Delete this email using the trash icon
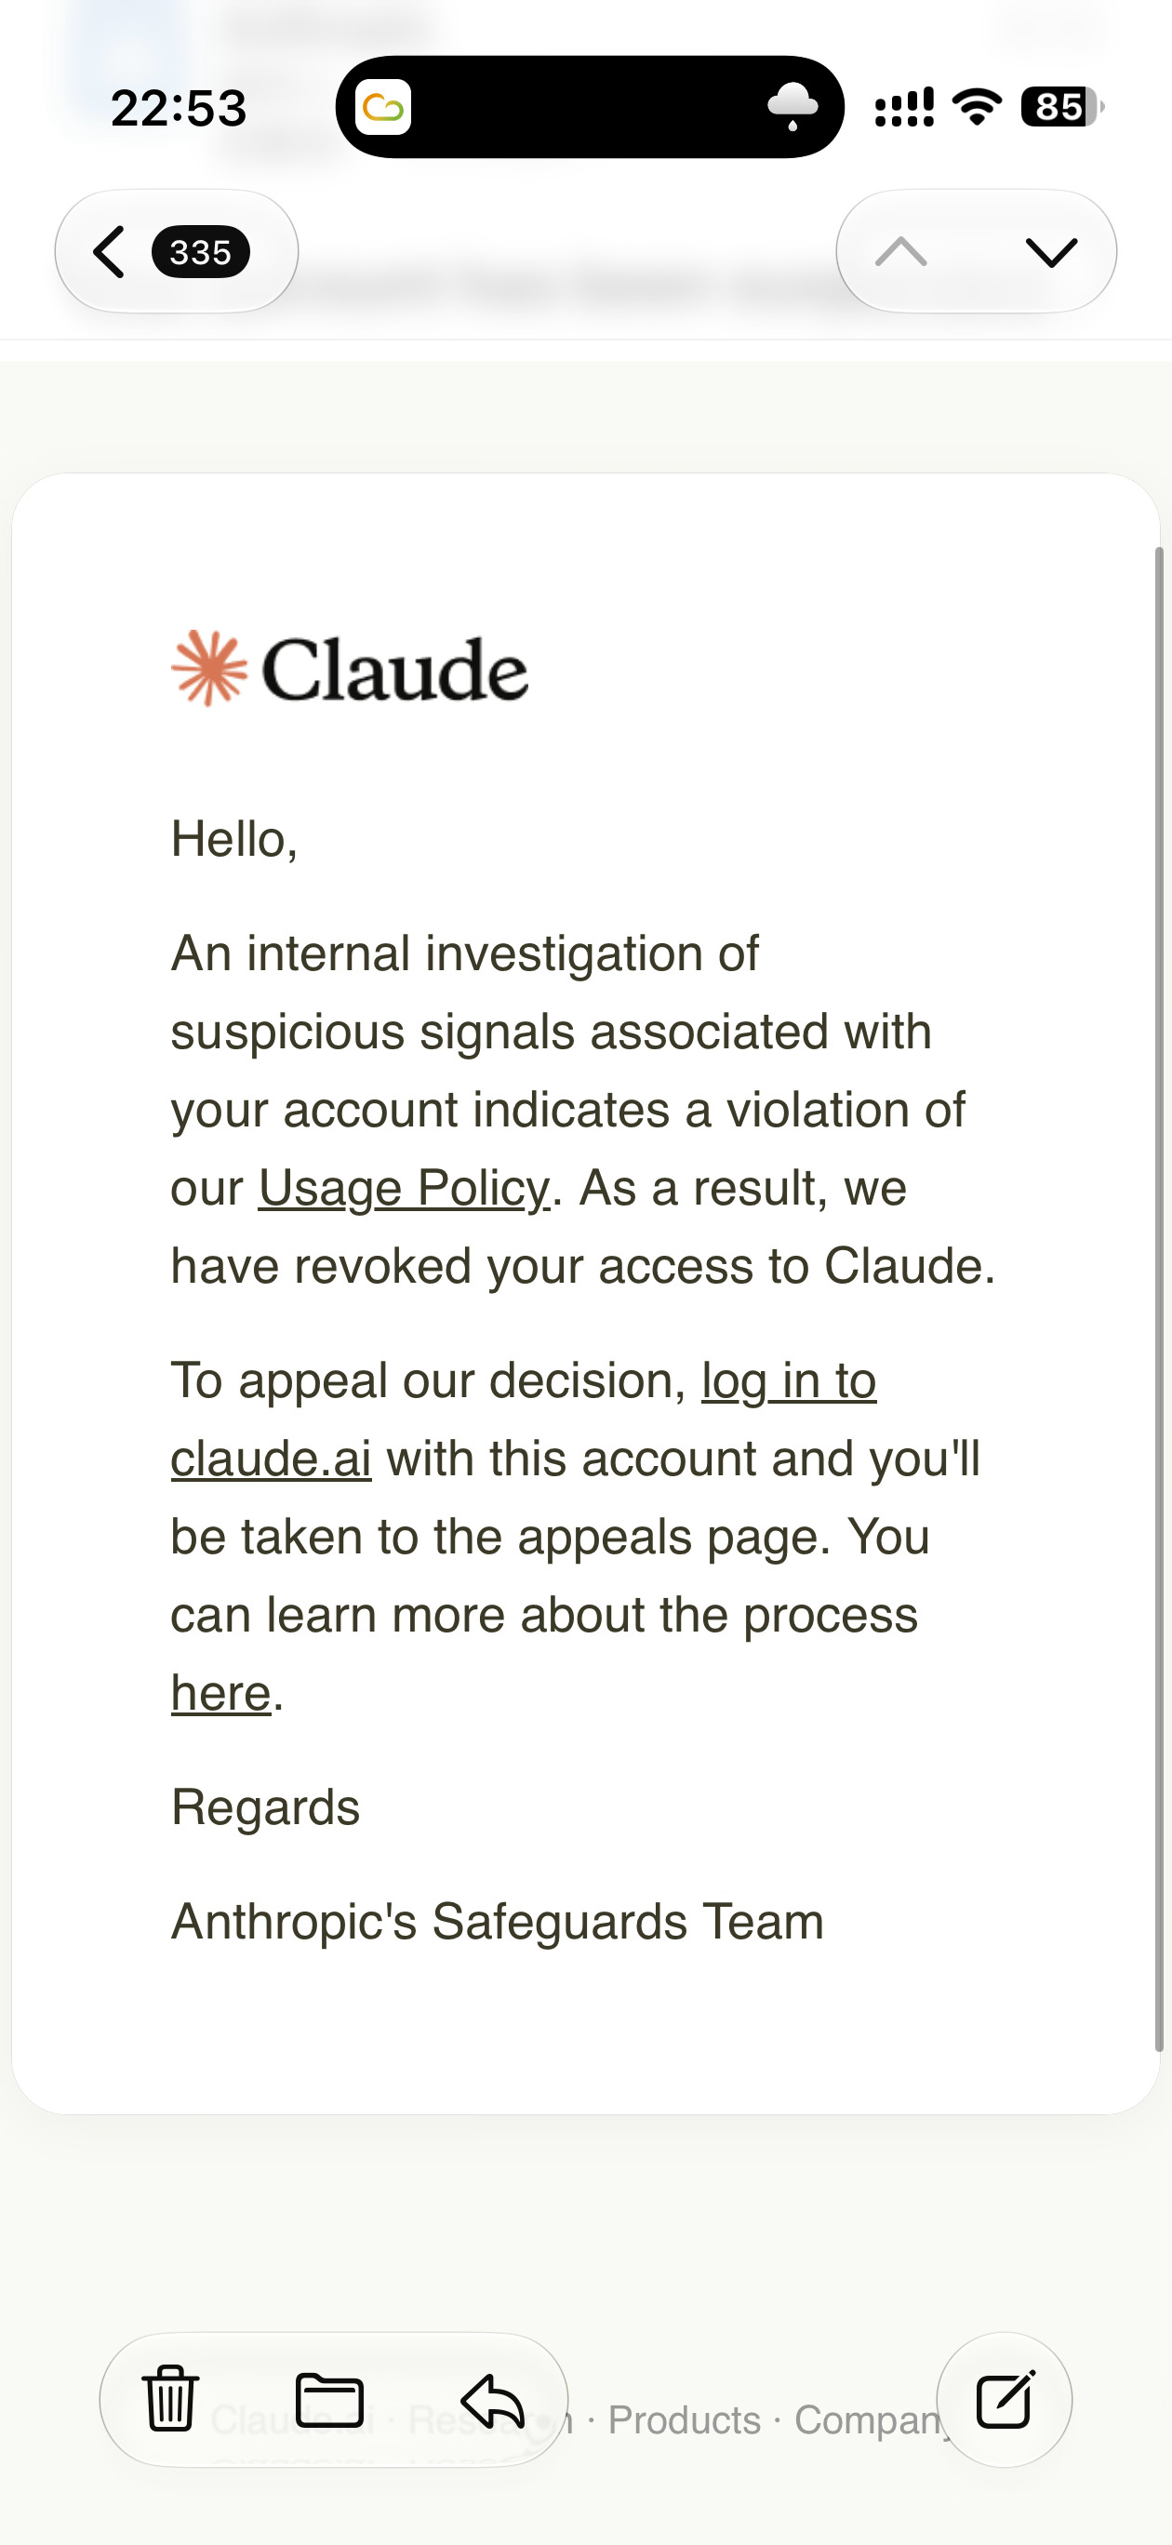This screenshot has width=1172, height=2545. pos(171,2399)
